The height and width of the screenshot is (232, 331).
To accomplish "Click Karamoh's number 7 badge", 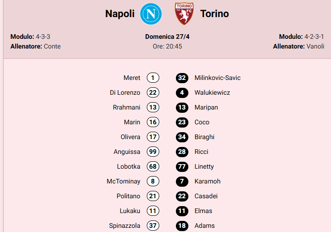I will 182,182.
